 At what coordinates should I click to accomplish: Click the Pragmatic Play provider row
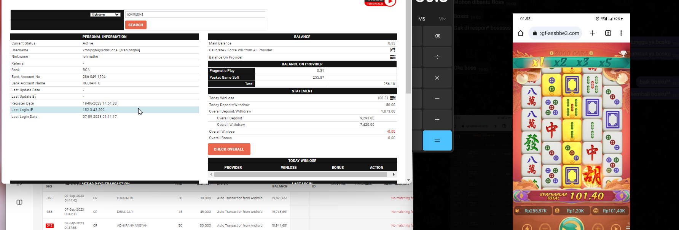tap(302, 71)
